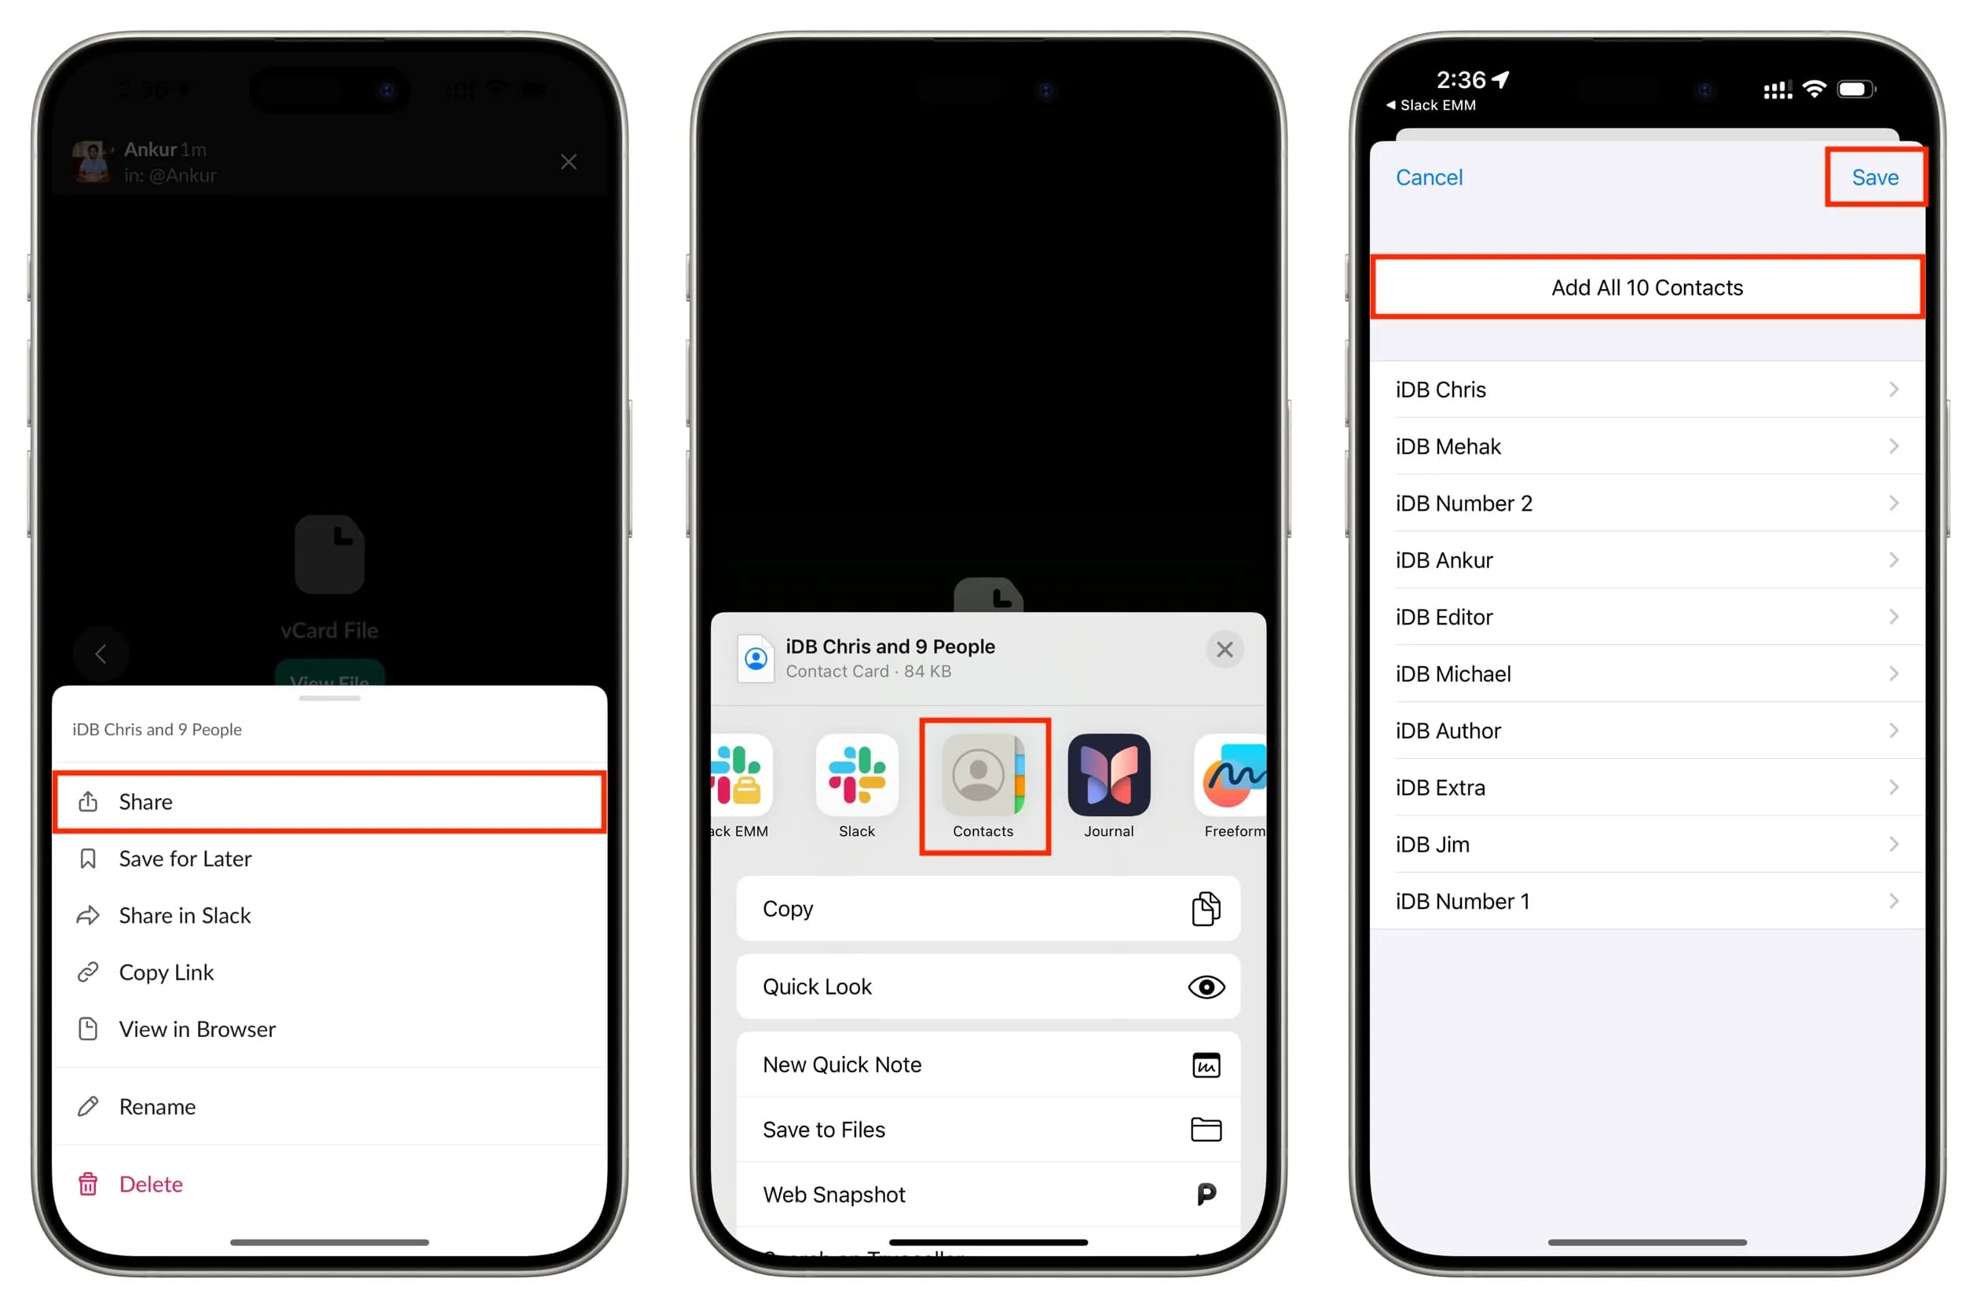
Task: Tap the share sheet dismiss X button
Action: [1224, 650]
